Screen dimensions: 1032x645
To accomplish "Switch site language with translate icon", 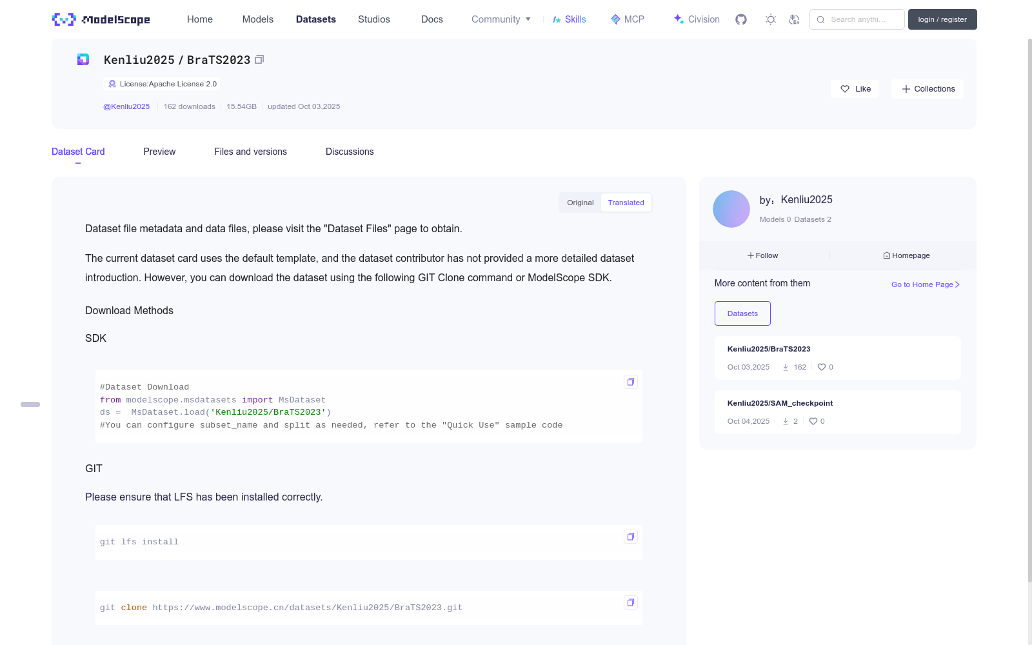I will 794,19.
